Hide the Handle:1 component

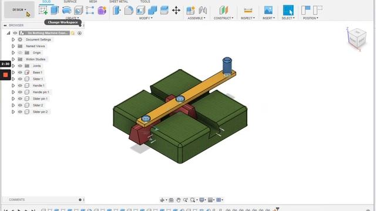tap(20, 86)
